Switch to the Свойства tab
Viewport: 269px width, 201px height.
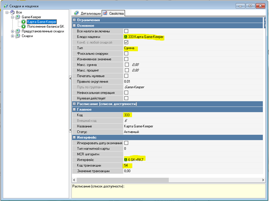(x=114, y=13)
